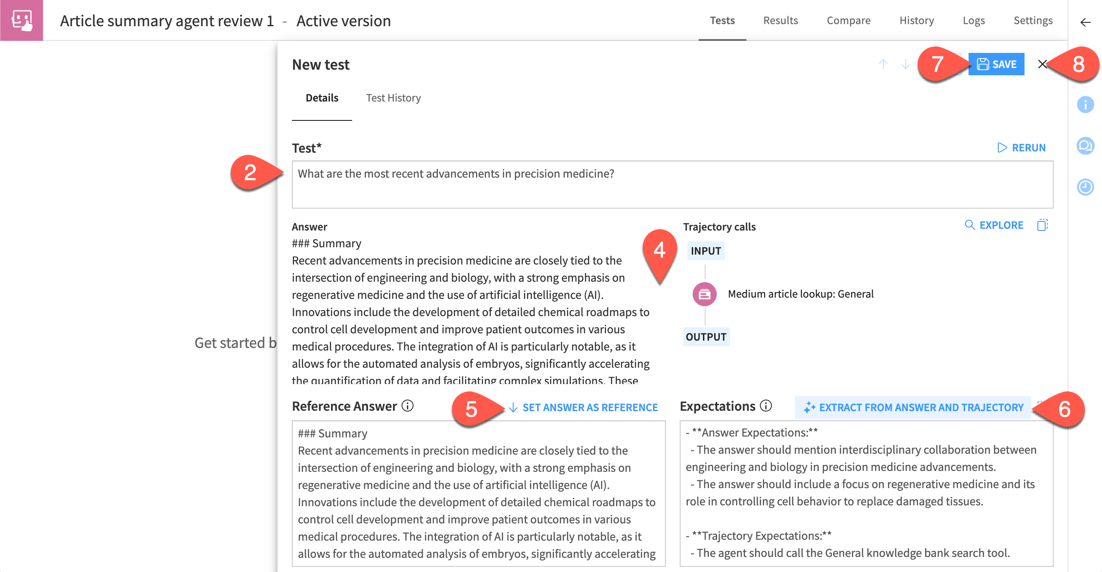Select the Medium article lookup trajectory node
Image resolution: width=1102 pixels, height=572 pixels.
[705, 294]
